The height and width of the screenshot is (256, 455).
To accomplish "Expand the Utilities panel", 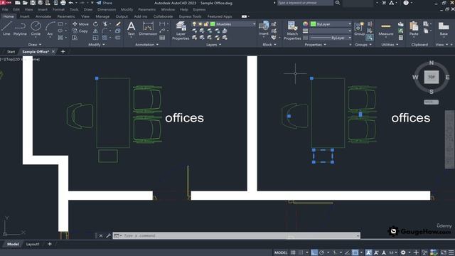I will (x=390, y=45).
